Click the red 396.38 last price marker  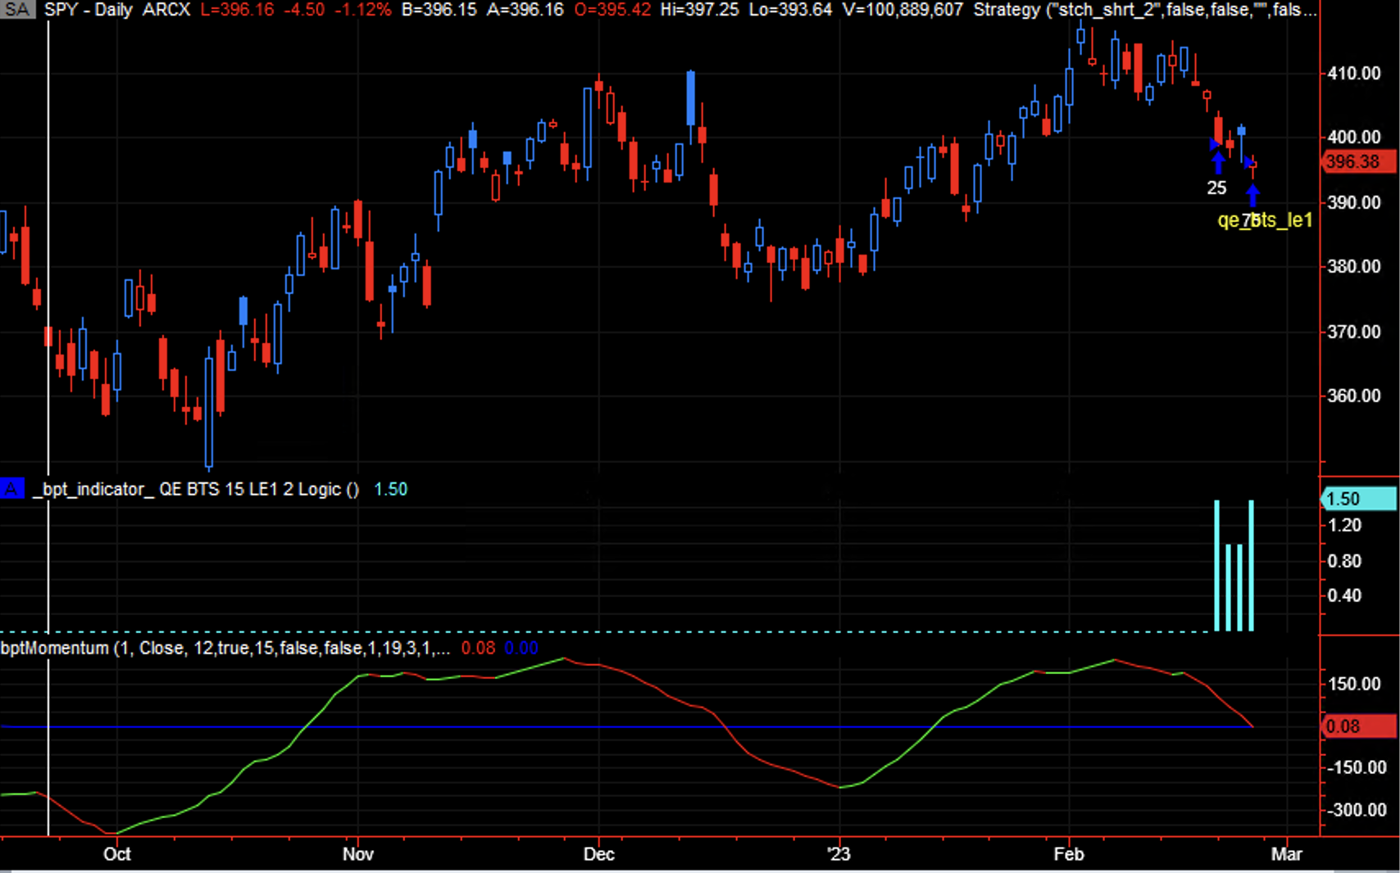(1358, 162)
